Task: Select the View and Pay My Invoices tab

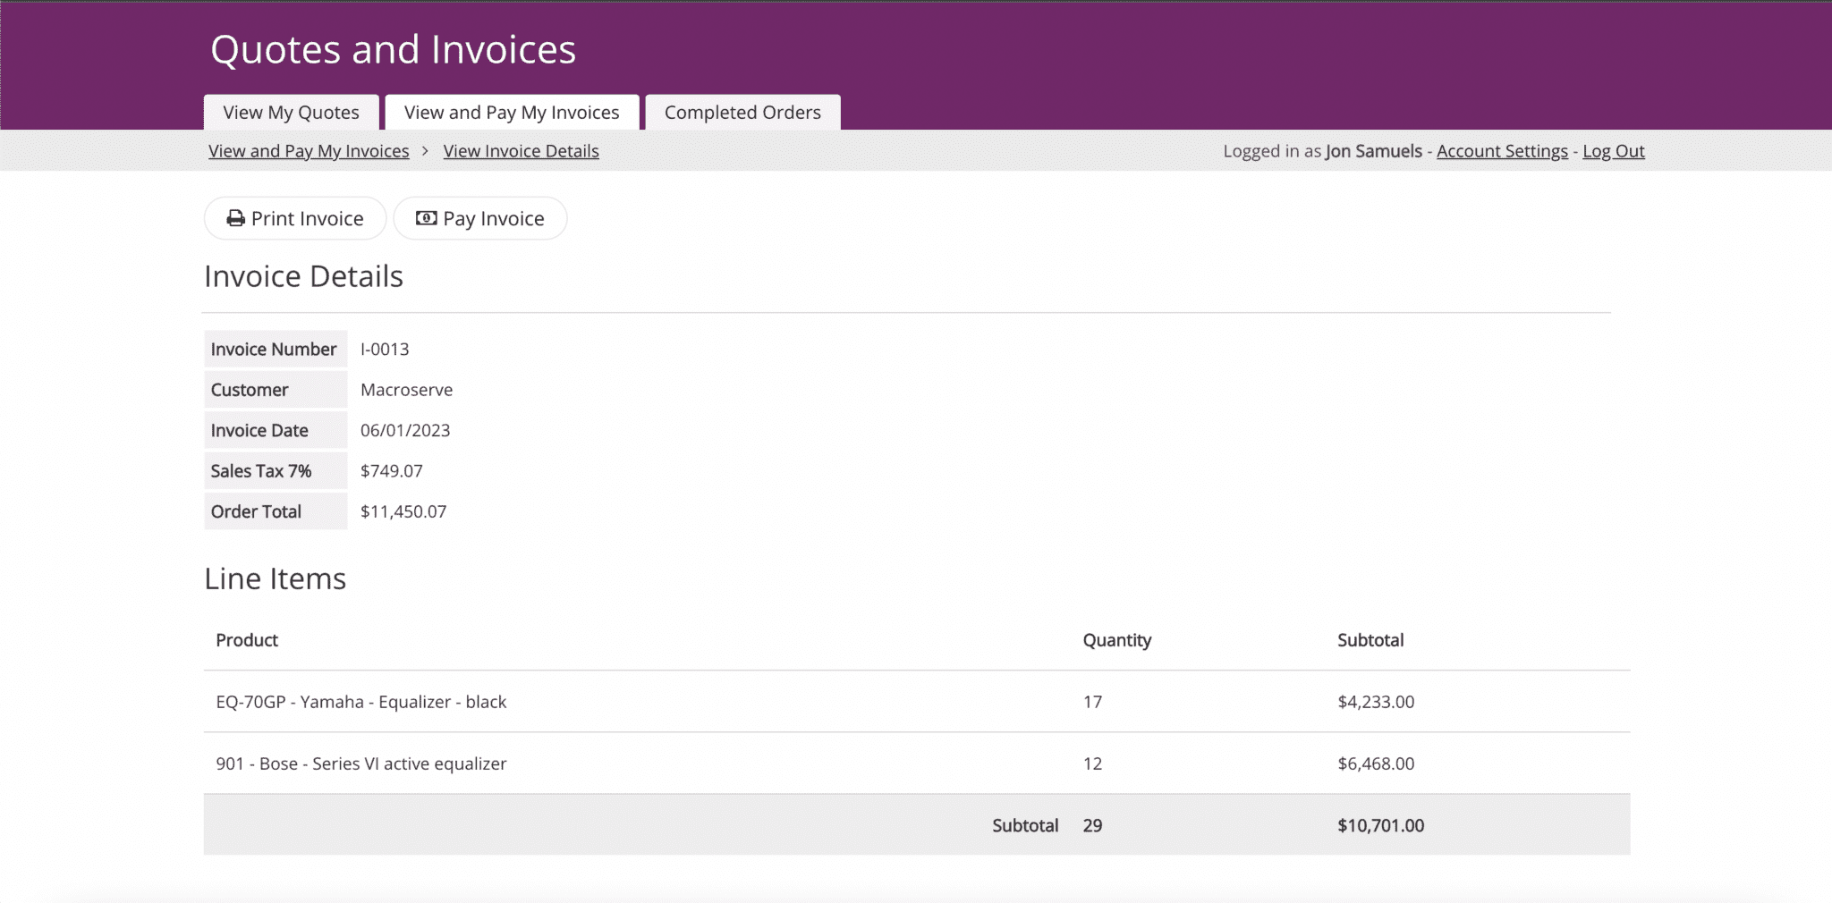Action: point(511,112)
